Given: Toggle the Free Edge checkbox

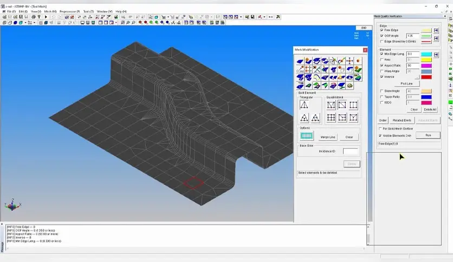Looking at the screenshot, I should tap(382, 30).
